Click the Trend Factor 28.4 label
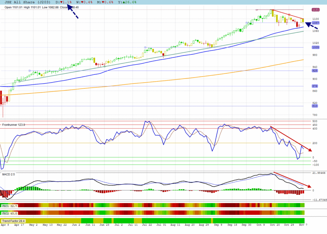 [13, 221]
